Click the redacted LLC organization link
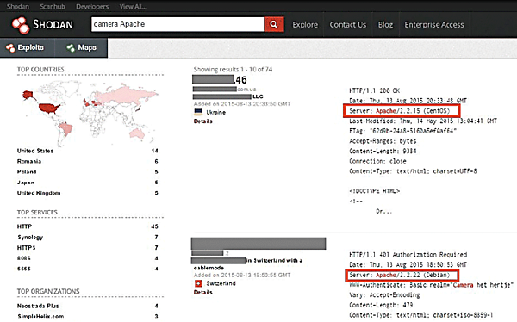This screenshot has height=322, width=517. (227, 96)
